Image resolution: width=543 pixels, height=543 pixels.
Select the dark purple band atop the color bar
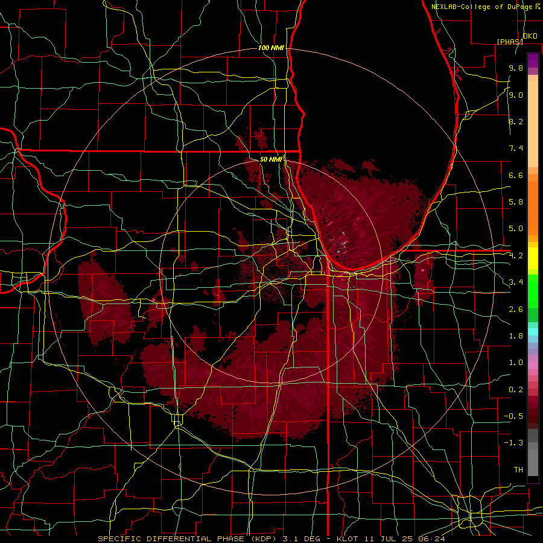coord(533,61)
